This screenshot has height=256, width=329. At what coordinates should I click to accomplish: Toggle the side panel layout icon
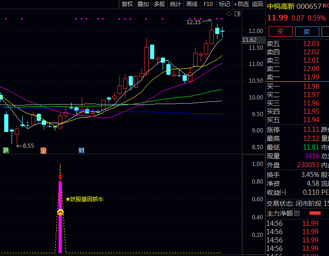pyautogui.click(x=238, y=14)
